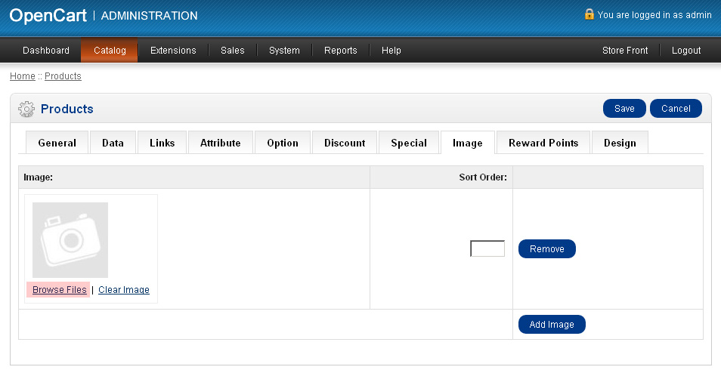Select the Reward Points tab
721x370 pixels.
[543, 143]
